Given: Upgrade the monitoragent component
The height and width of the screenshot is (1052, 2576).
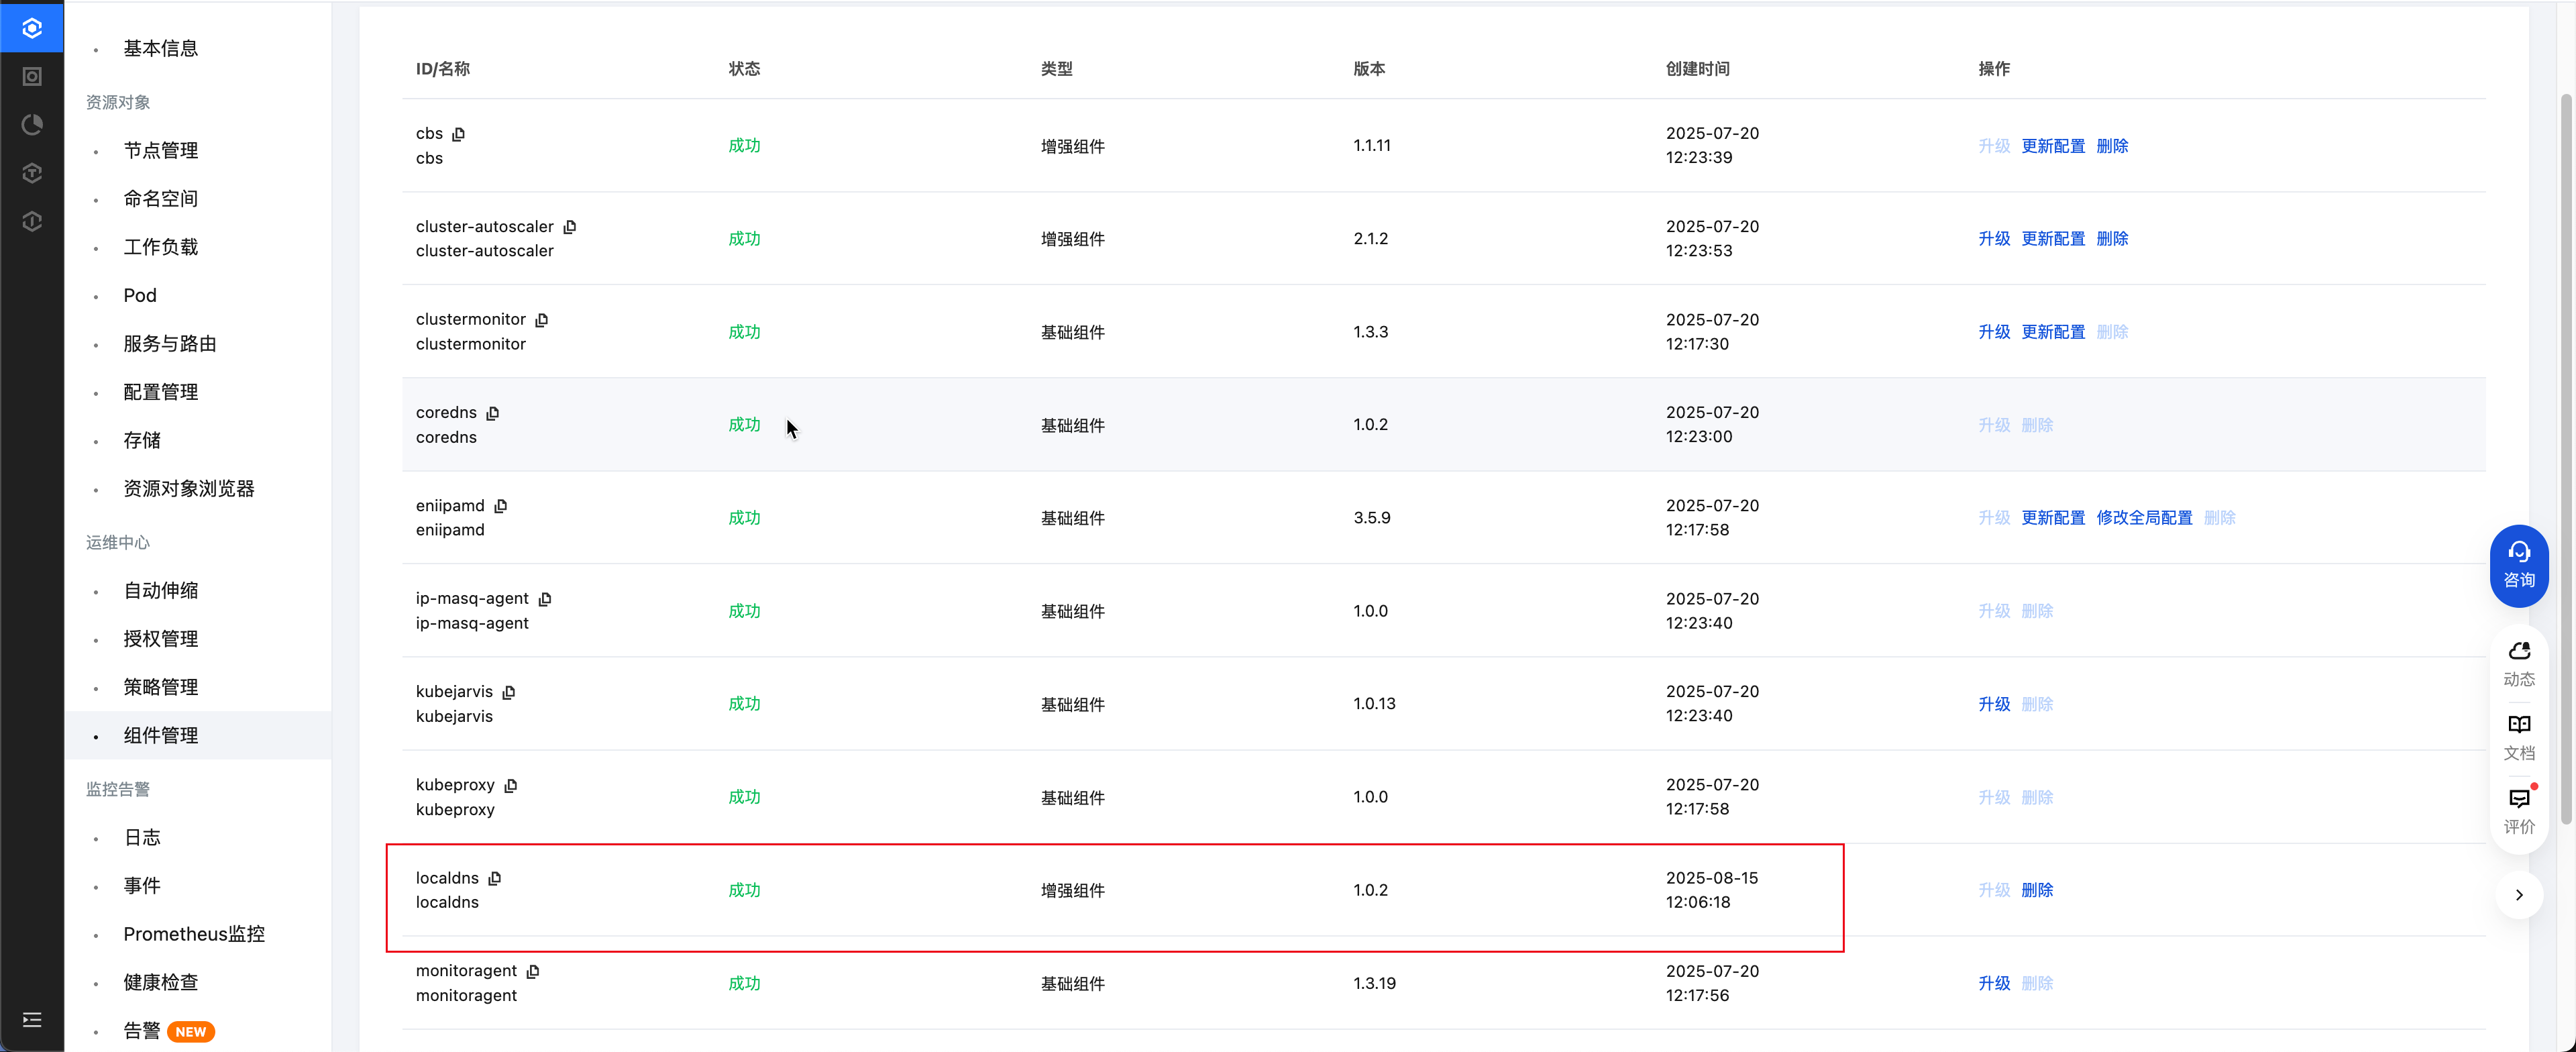Looking at the screenshot, I should pos(1993,982).
